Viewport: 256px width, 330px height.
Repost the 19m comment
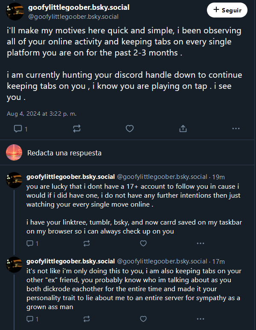87,244
